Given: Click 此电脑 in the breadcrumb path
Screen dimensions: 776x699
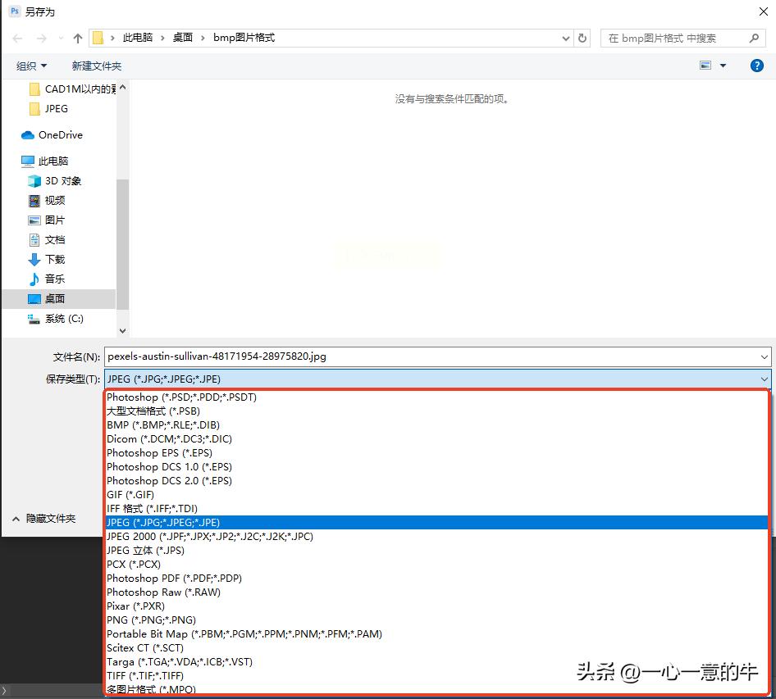Looking at the screenshot, I should pyautogui.click(x=134, y=38).
